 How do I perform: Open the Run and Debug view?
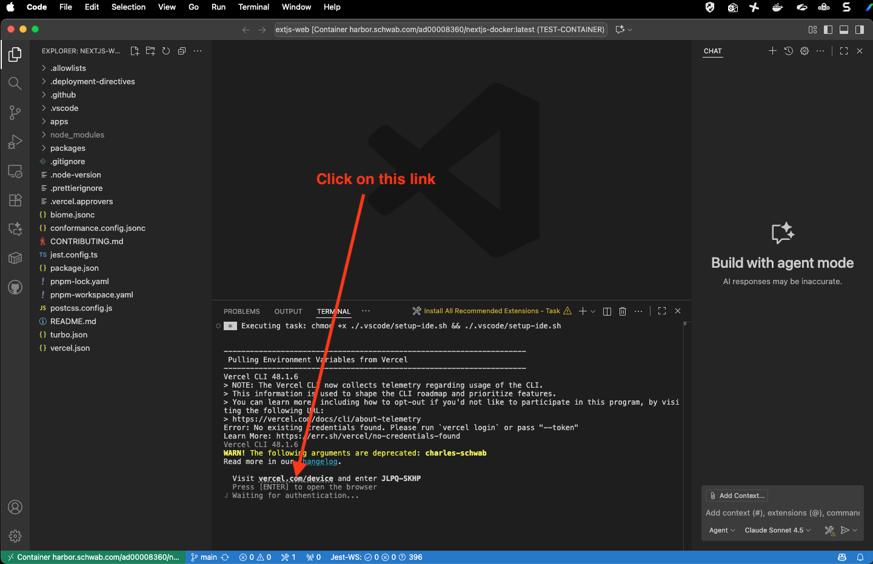15,142
